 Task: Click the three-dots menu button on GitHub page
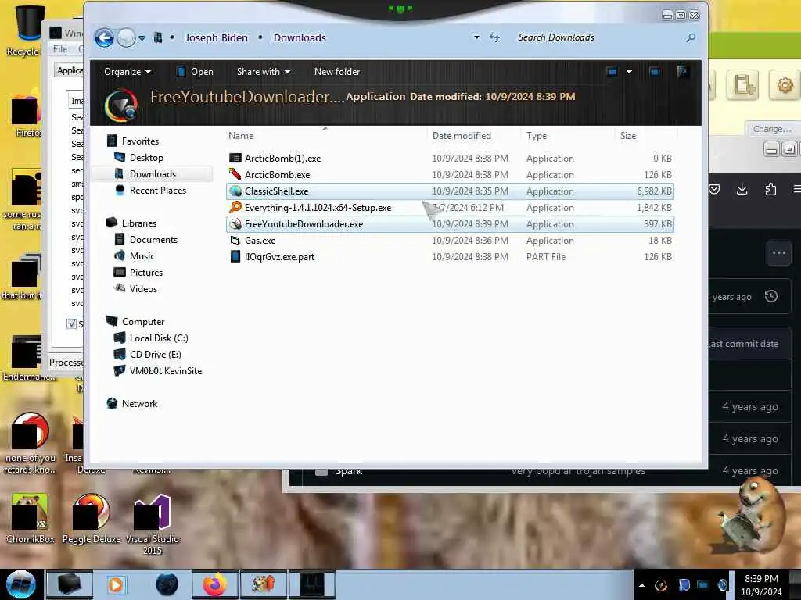pos(778,252)
